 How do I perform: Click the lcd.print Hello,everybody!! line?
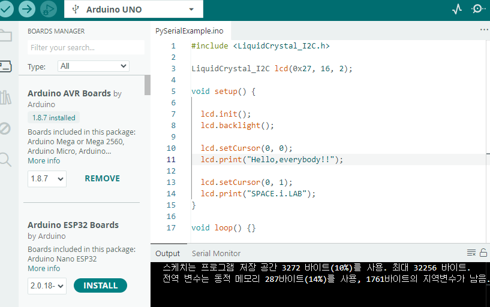click(272, 160)
